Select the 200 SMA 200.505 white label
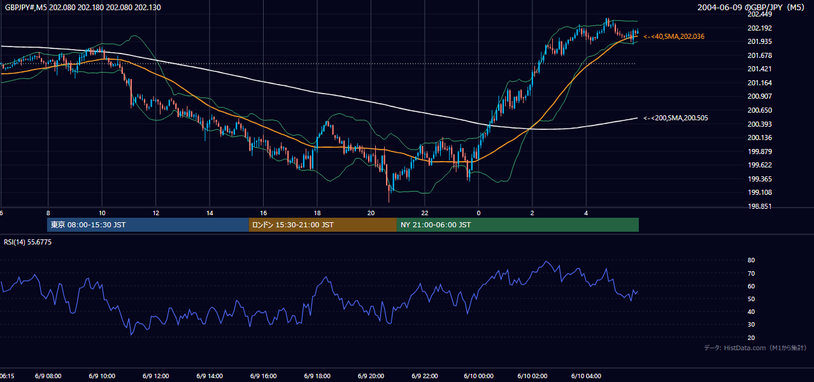This screenshot has height=382, width=814. pyautogui.click(x=675, y=118)
